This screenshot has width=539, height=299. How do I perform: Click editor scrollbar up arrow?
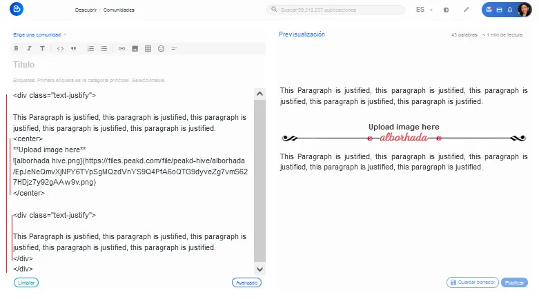pyautogui.click(x=260, y=94)
